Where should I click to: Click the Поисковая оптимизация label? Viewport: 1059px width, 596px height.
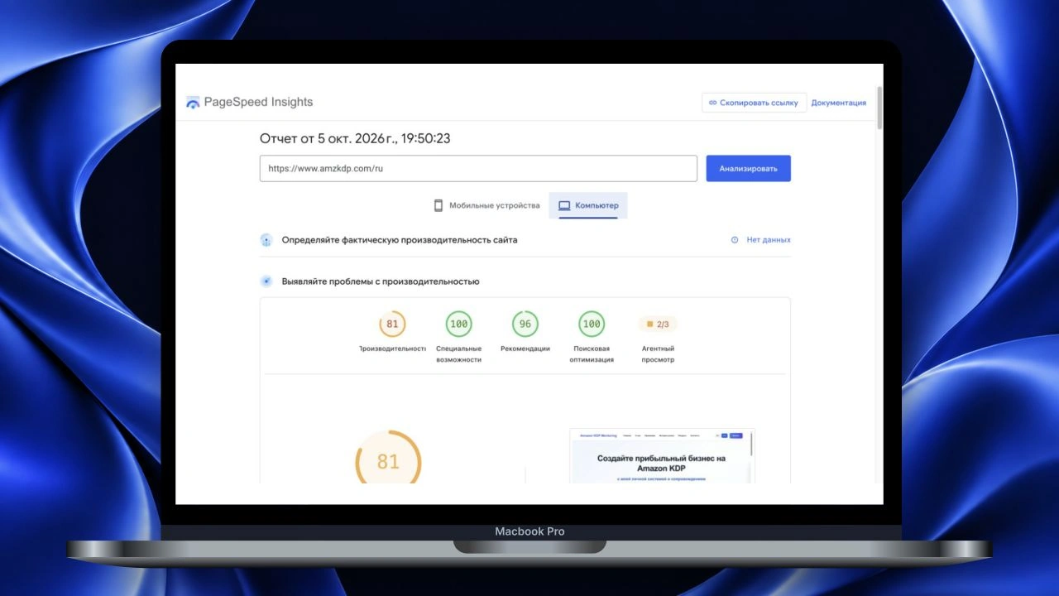tap(592, 354)
